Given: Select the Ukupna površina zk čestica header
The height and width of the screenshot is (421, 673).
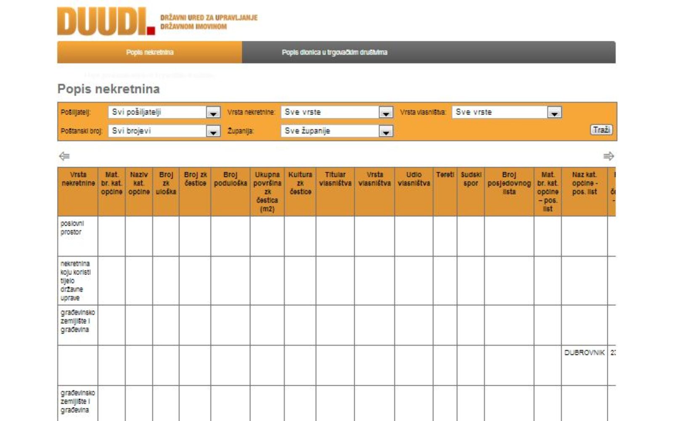Looking at the screenshot, I should coord(267,192).
